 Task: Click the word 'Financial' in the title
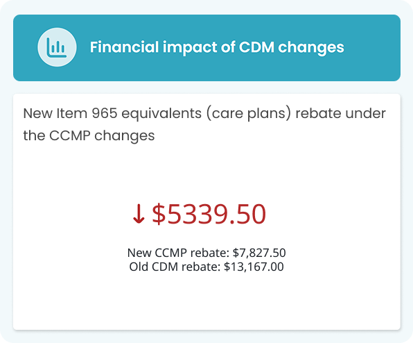[x=125, y=47]
